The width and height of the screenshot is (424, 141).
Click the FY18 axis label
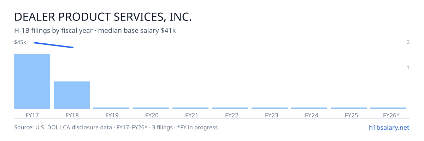72,115
